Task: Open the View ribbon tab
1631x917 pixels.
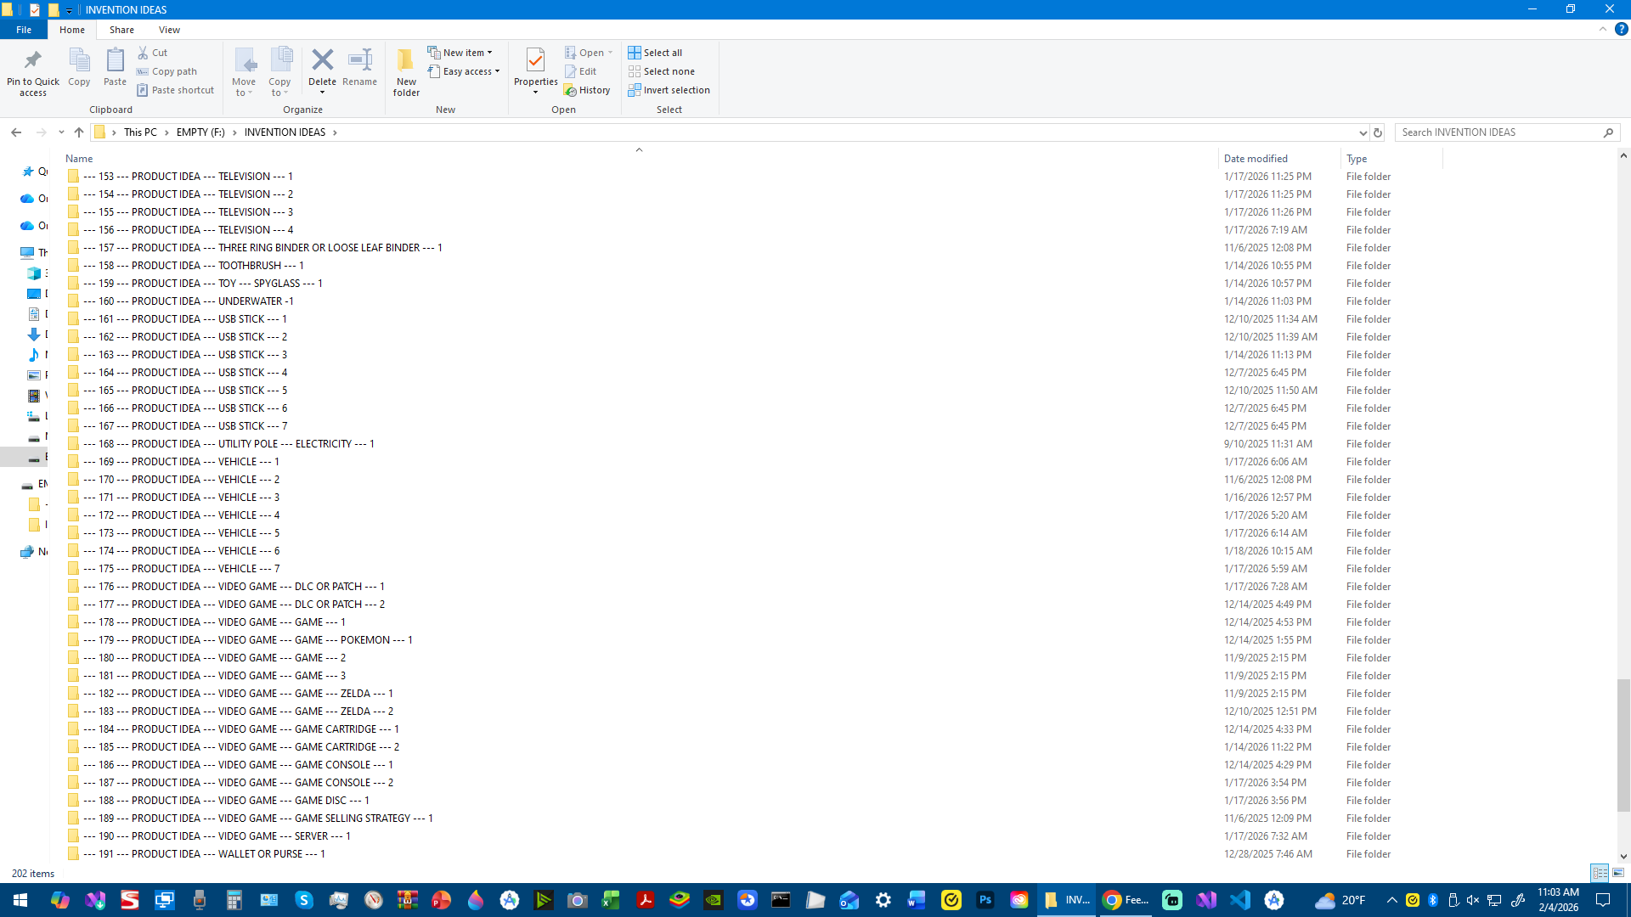Action: click(x=169, y=30)
